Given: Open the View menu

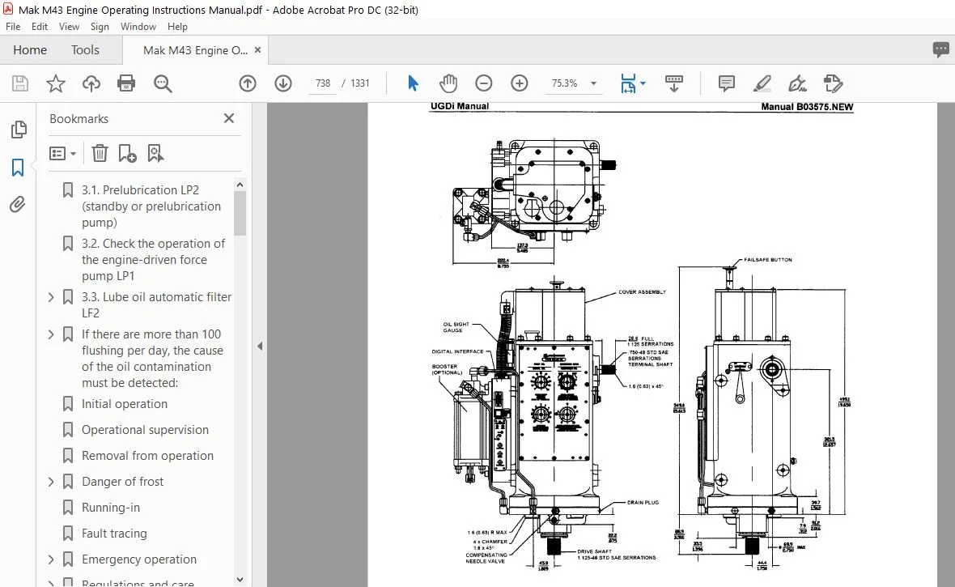Looking at the screenshot, I should coord(69,27).
